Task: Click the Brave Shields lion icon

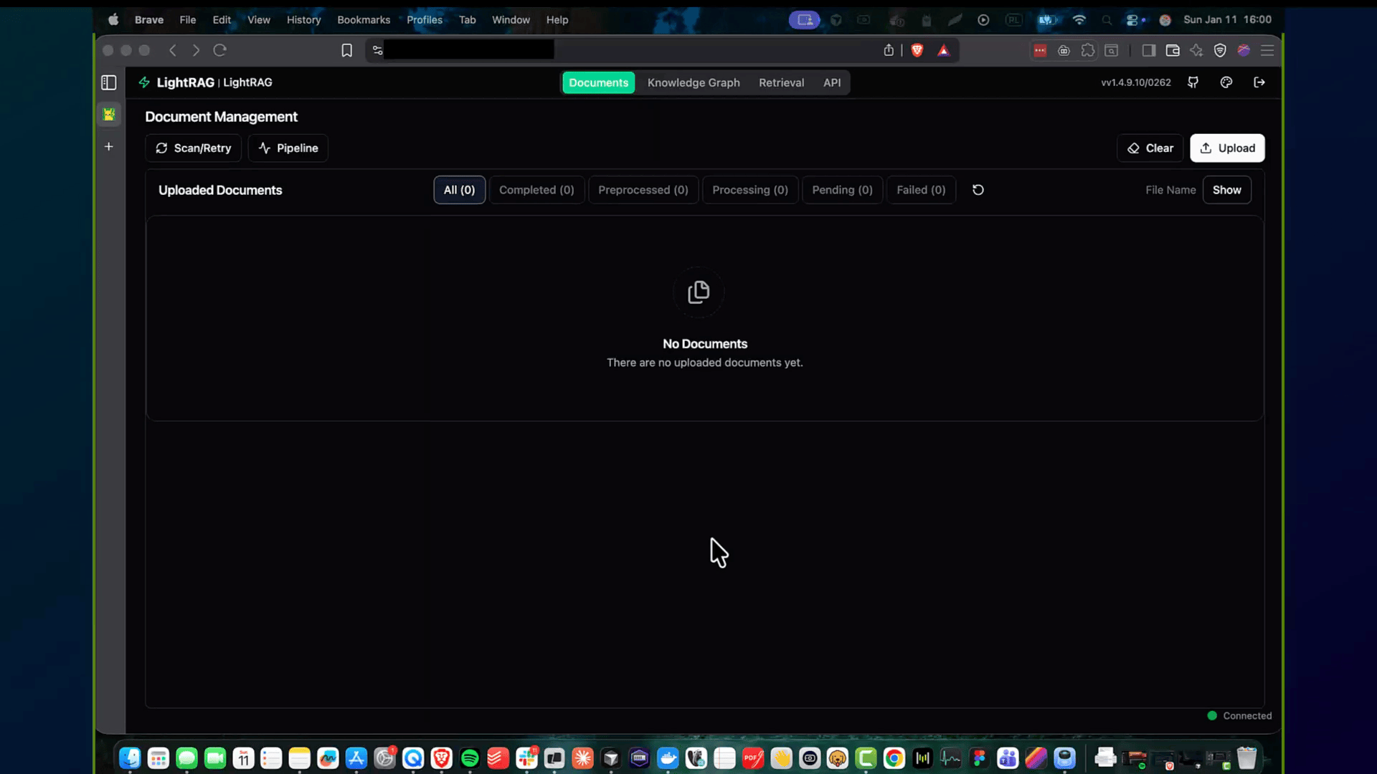Action: click(917, 50)
